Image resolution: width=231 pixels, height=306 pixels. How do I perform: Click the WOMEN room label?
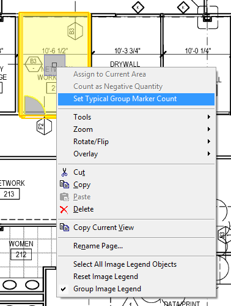point(21,243)
